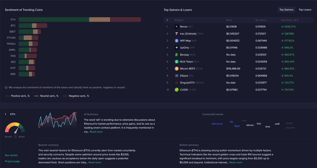The width and height of the screenshot is (317, 168).
Task: Click the $116,486.69 price cell
Action: click(x=233, y=68)
